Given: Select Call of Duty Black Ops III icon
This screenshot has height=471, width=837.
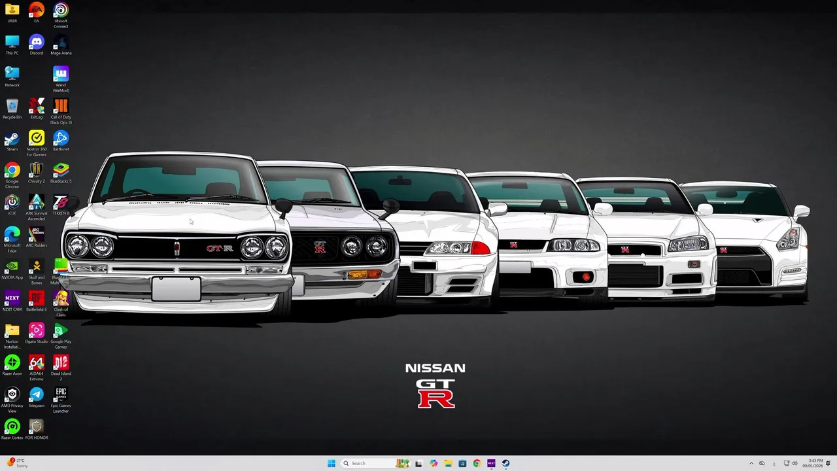Looking at the screenshot, I should point(61,112).
